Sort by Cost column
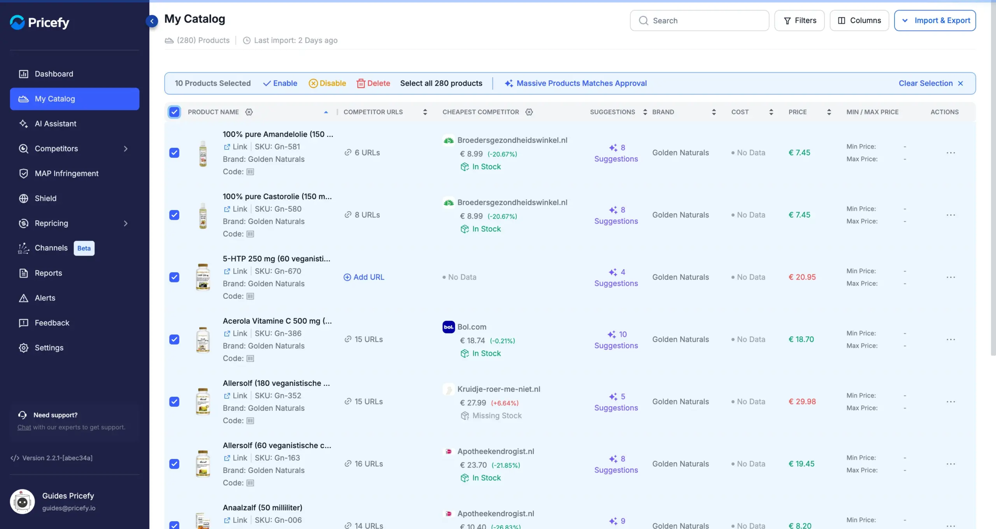The height and width of the screenshot is (529, 996). point(771,112)
